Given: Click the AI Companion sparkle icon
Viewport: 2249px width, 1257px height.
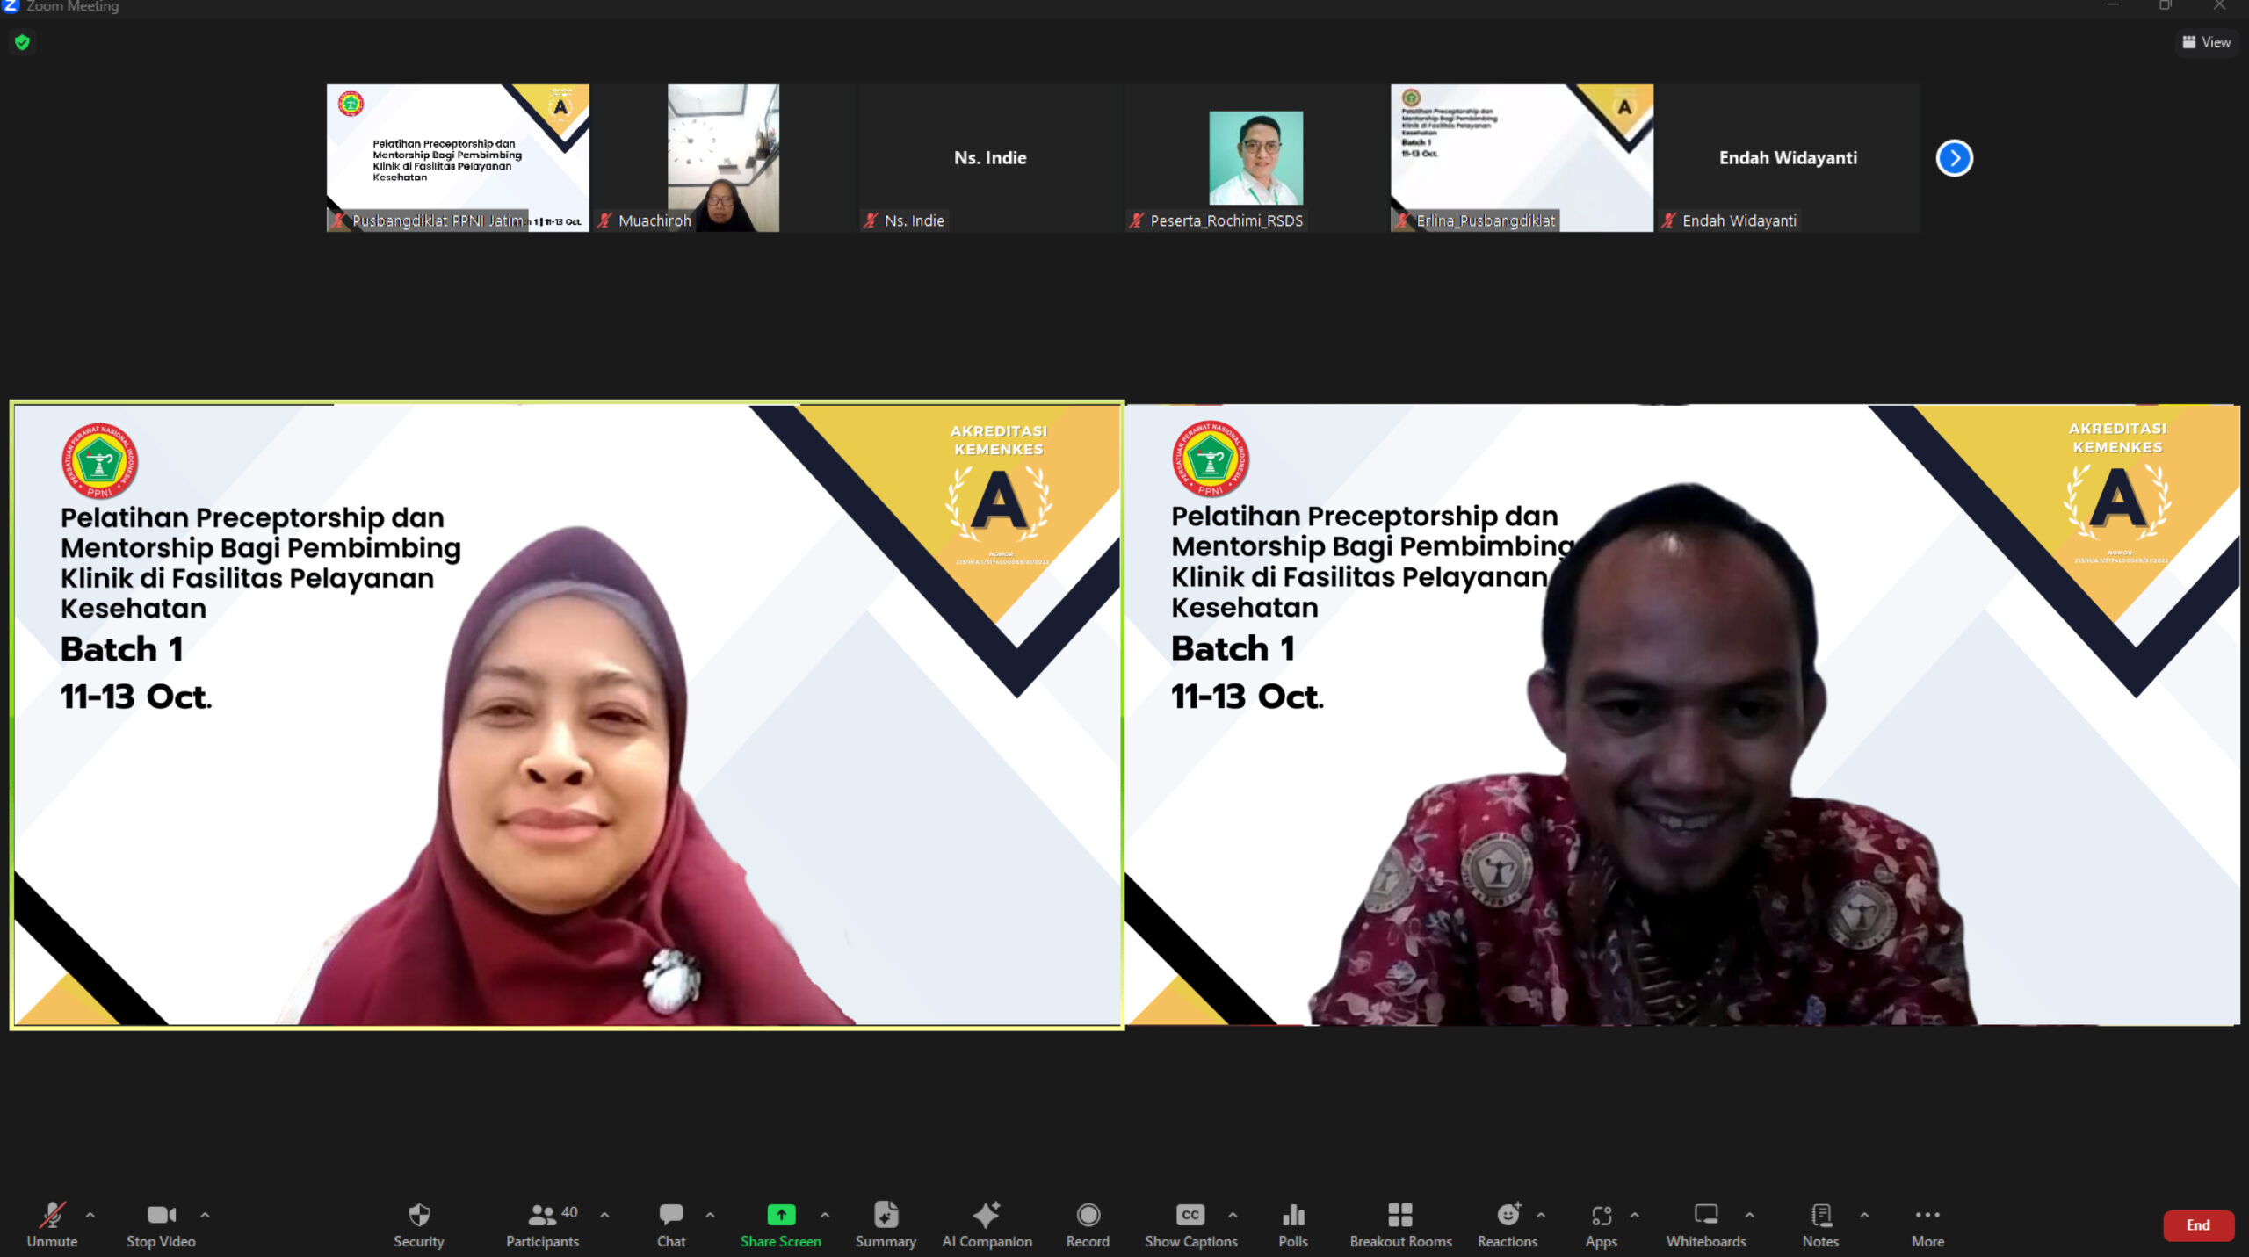Looking at the screenshot, I should [987, 1216].
